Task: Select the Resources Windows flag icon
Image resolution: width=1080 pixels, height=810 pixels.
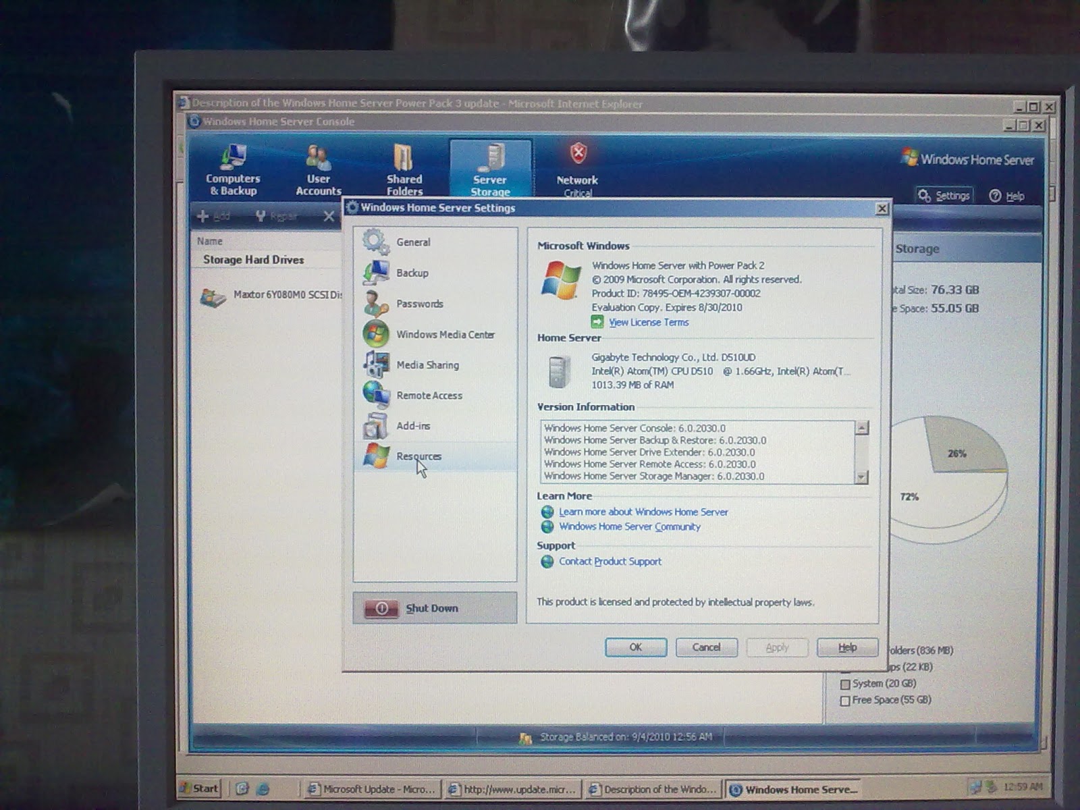Action: tap(376, 456)
